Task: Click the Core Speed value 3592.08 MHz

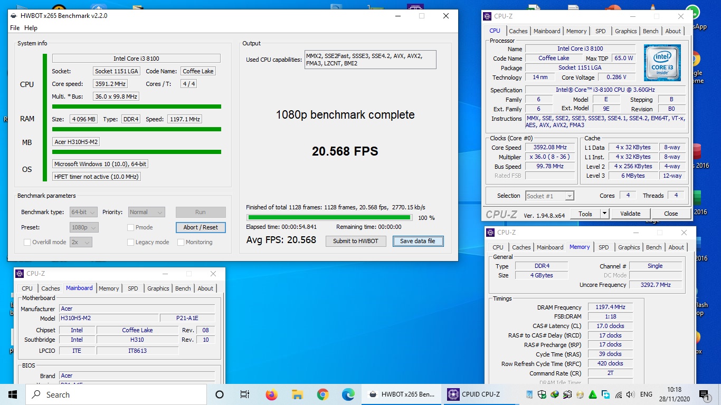Action: [x=549, y=148]
